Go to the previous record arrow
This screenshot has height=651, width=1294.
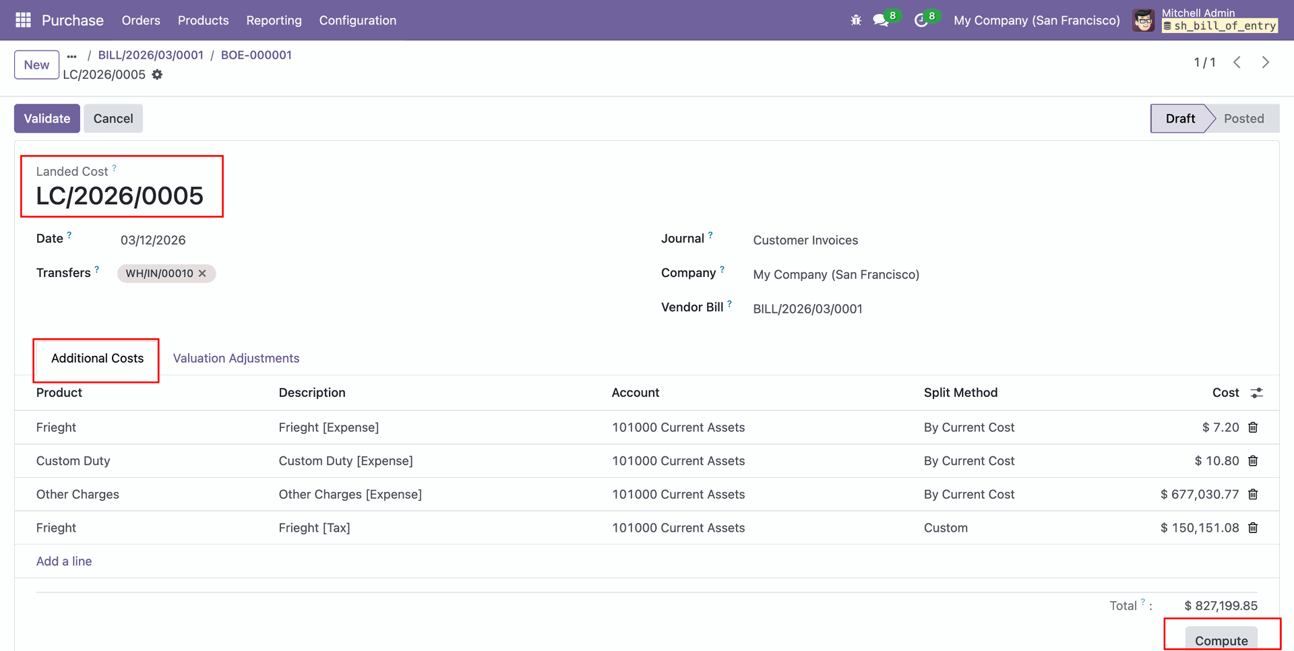coord(1237,63)
